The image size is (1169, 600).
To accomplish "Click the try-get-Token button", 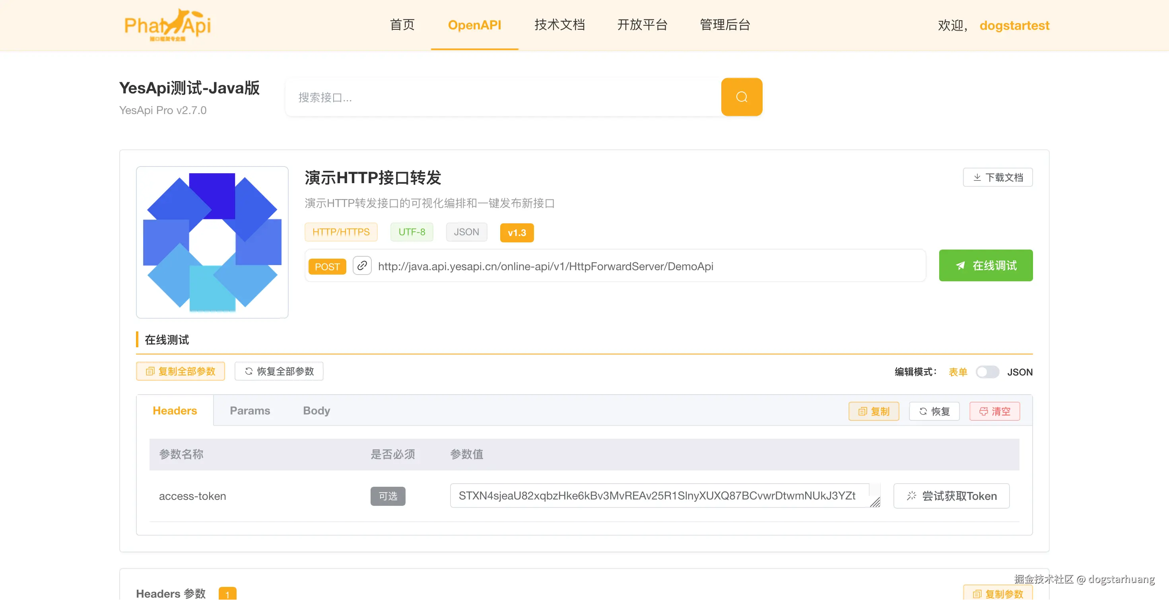I will pos(951,496).
